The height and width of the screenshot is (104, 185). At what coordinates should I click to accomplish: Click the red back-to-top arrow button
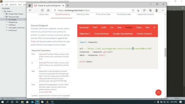(158, 92)
